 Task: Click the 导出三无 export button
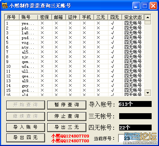point(67,127)
